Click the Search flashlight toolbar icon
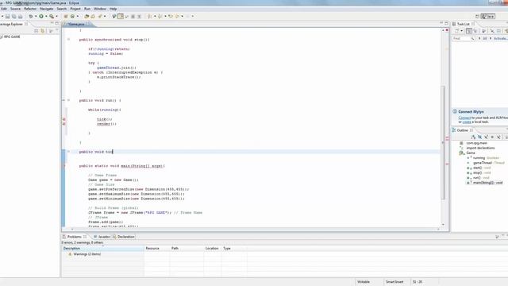 (x=100, y=16)
